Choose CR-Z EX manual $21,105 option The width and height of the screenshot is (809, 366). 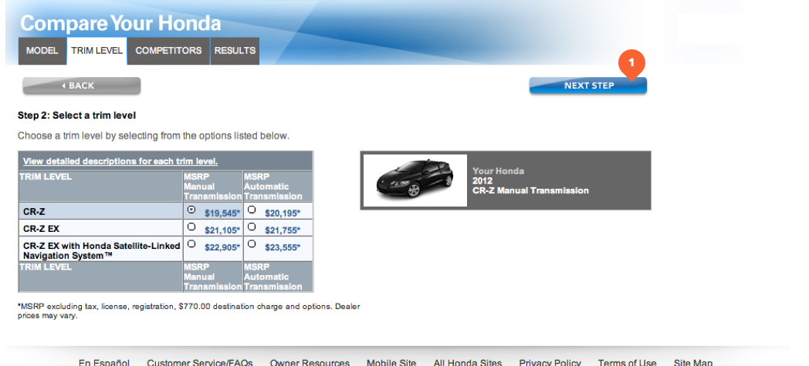tap(191, 227)
